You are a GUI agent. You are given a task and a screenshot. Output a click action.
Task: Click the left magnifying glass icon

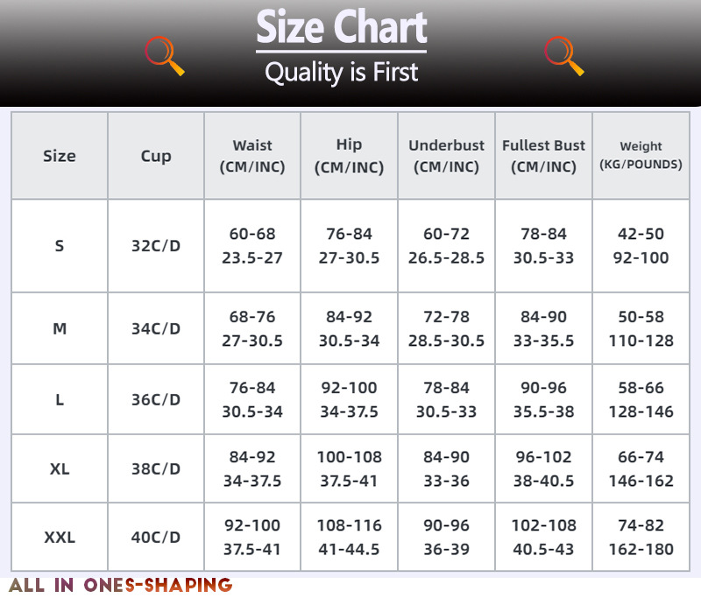[164, 56]
